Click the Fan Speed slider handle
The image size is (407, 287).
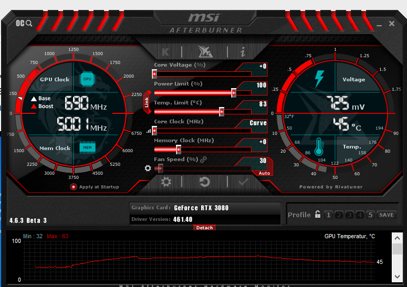coord(161,168)
